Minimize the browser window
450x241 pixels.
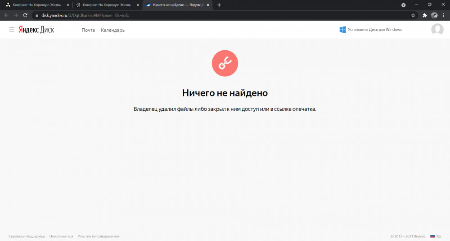[x=416, y=4]
